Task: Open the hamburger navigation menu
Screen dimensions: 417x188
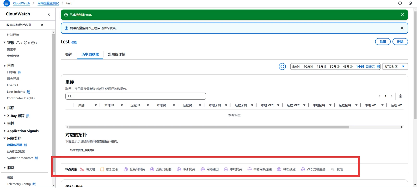Action: click(x=7, y=3)
